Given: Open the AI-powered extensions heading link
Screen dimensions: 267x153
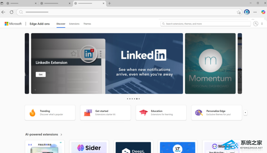Looking at the screenshot, I should point(42,135).
